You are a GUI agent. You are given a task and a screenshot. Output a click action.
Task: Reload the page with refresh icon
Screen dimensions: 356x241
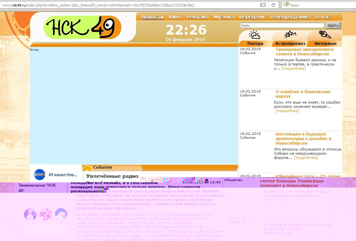tap(274, 5)
